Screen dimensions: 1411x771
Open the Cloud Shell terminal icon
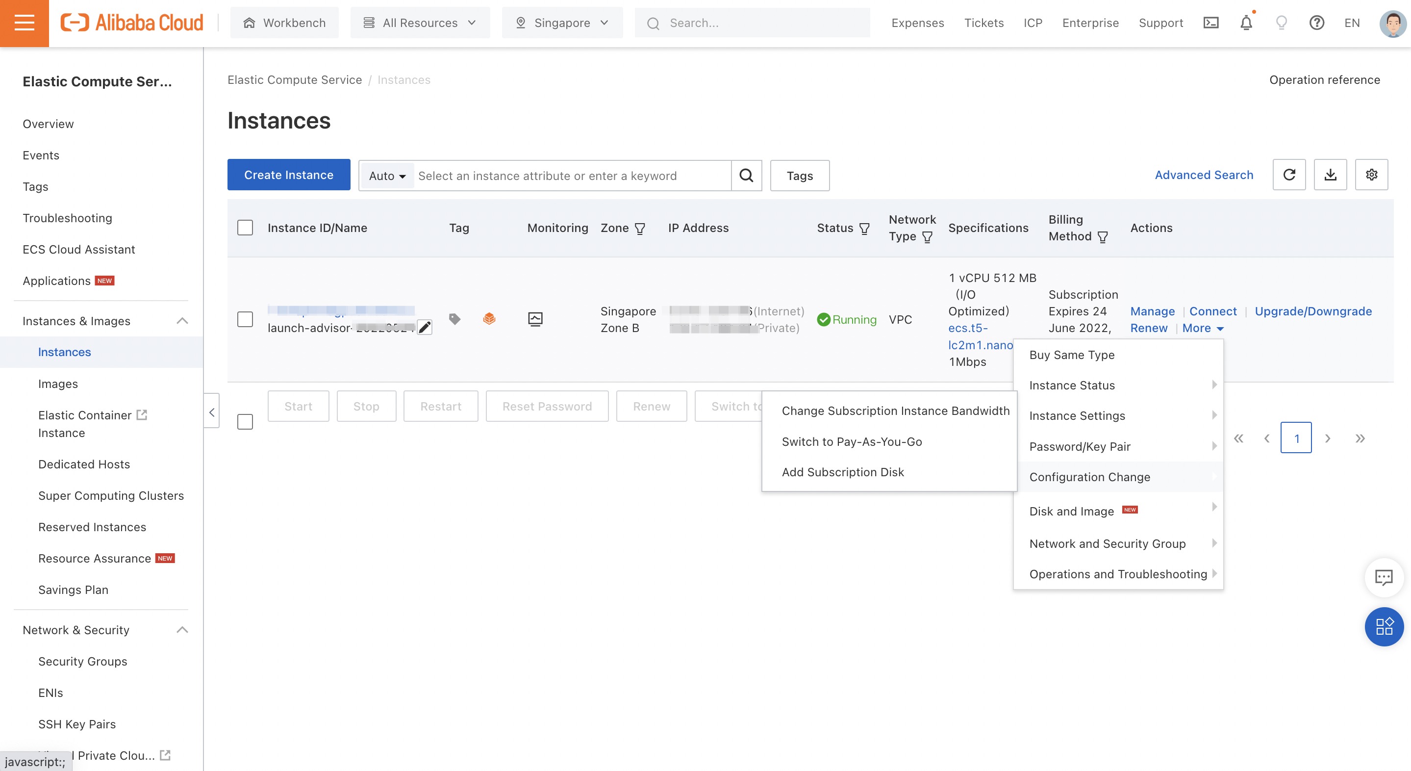pyautogui.click(x=1210, y=23)
